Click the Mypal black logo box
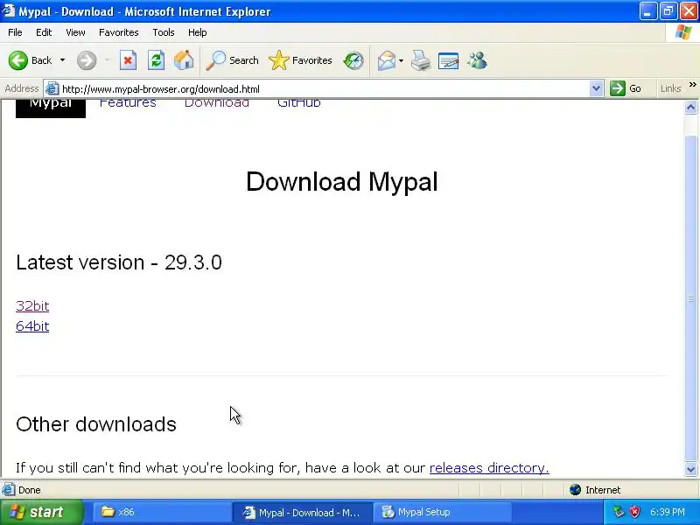Viewport: 700px width, 525px height. click(51, 108)
